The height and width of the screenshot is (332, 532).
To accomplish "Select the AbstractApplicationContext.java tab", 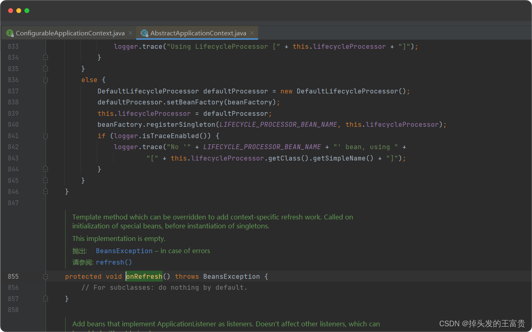I will point(198,33).
